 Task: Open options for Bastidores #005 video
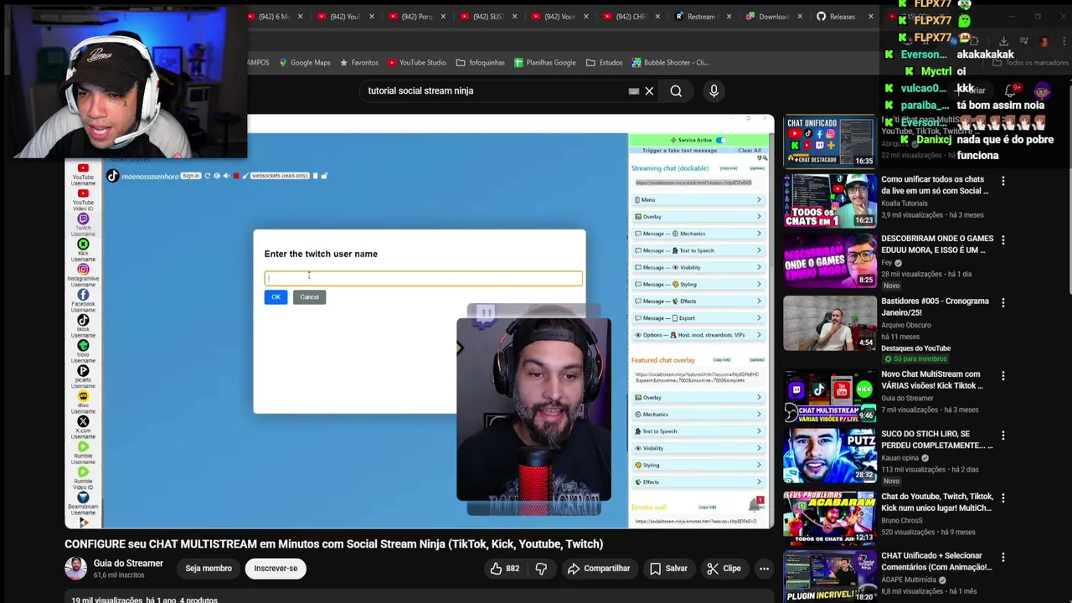click(x=1002, y=302)
